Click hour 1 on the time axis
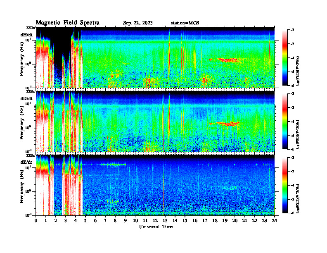This screenshot has width=327, height=253. [x=46, y=220]
